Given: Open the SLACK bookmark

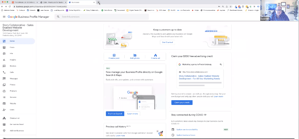Looking at the screenshot, I should coord(172,10).
